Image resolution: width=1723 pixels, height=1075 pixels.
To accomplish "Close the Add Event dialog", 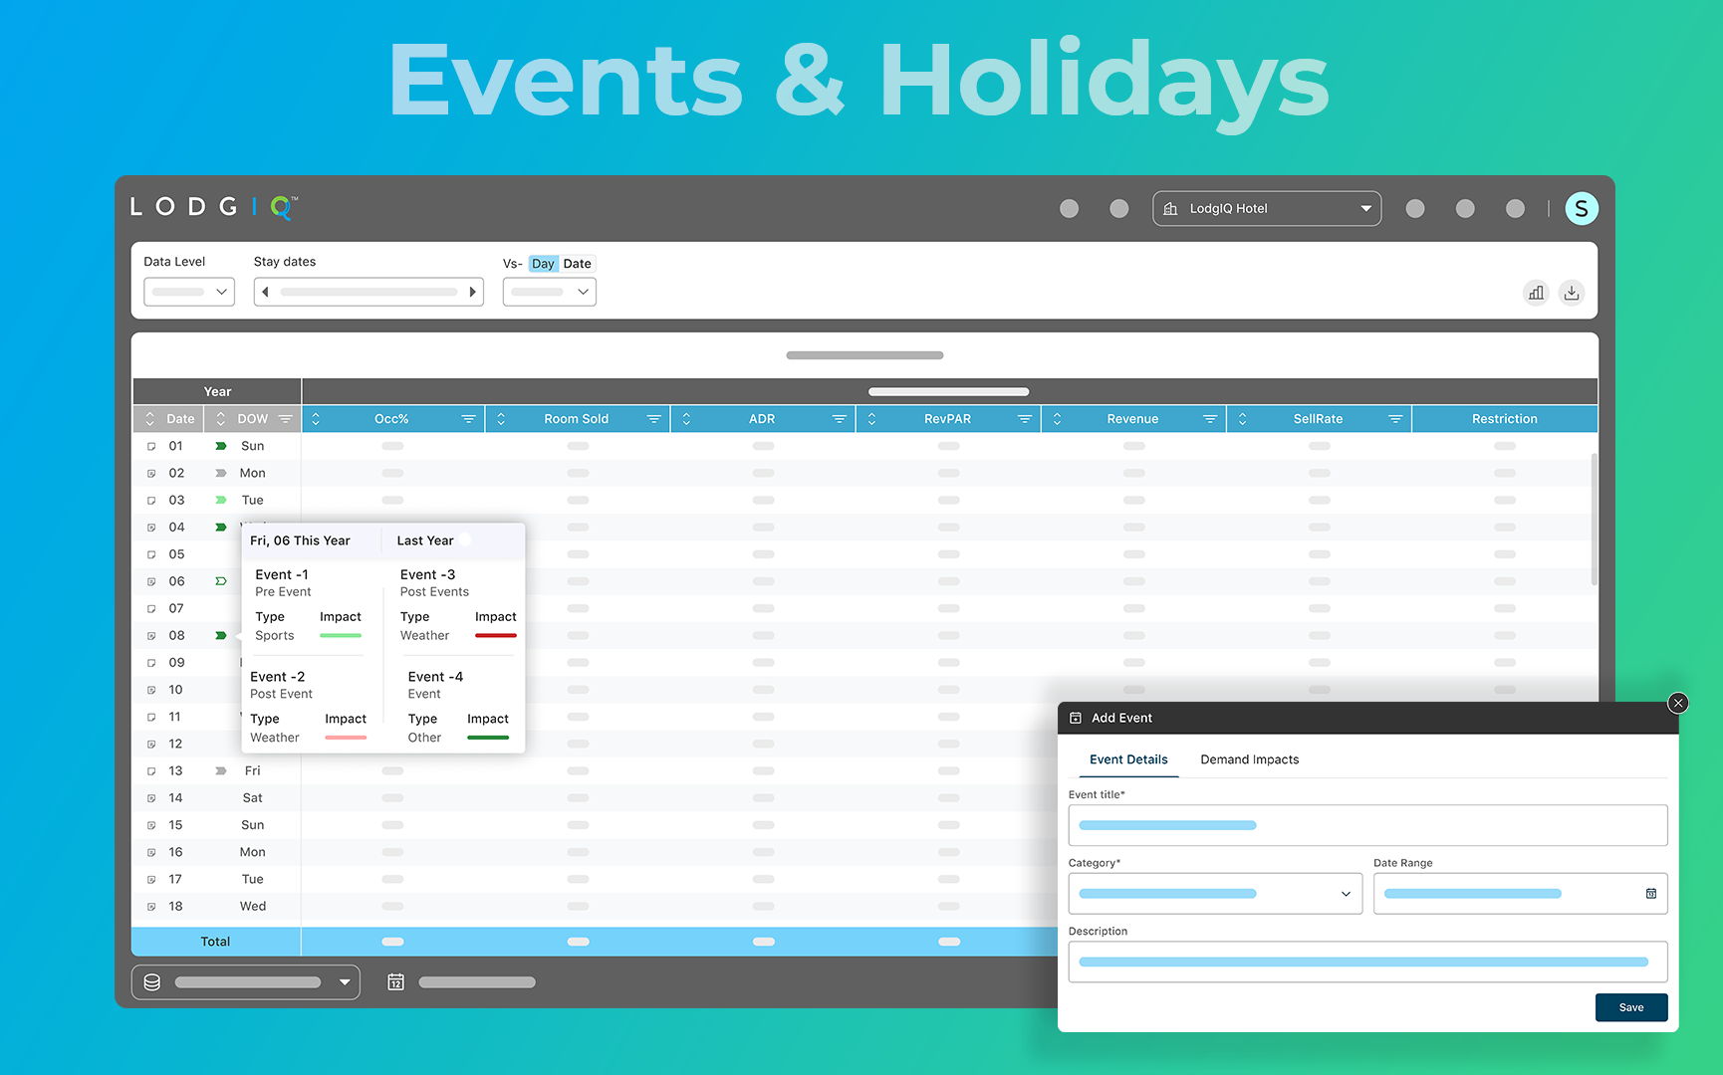I will coord(1678,703).
